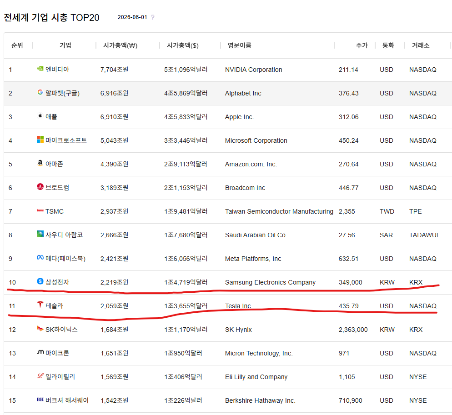The height and width of the screenshot is (415, 452).
Task: Open the 버크셔 해서웨이 company link
Action: 67,400
